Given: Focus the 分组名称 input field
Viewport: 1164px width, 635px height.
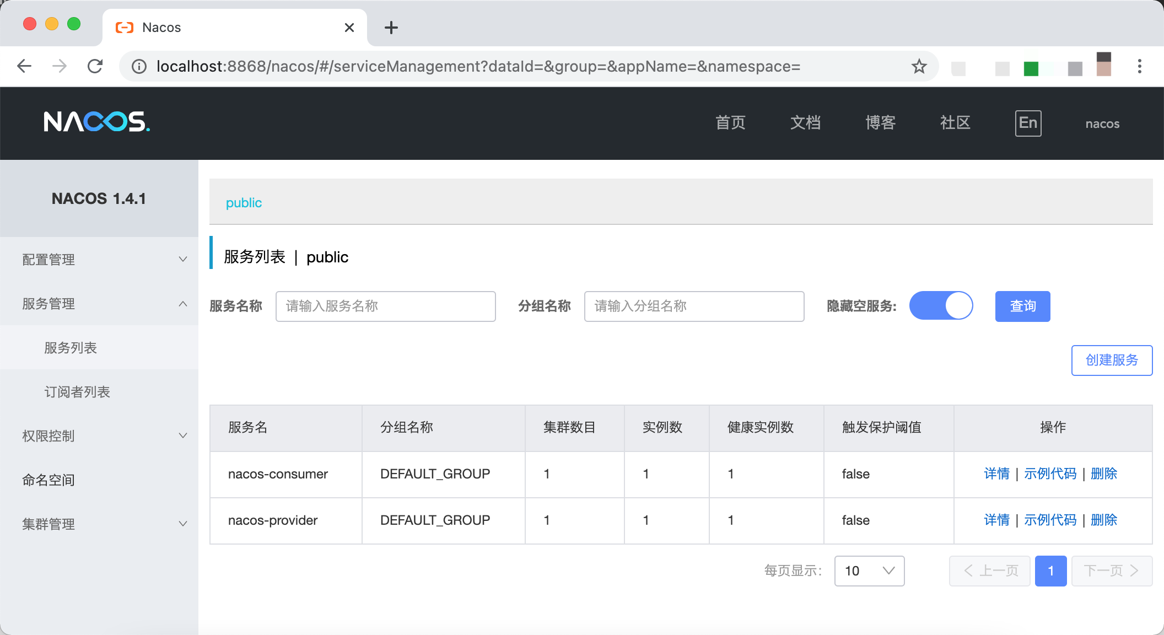Looking at the screenshot, I should click(x=694, y=306).
